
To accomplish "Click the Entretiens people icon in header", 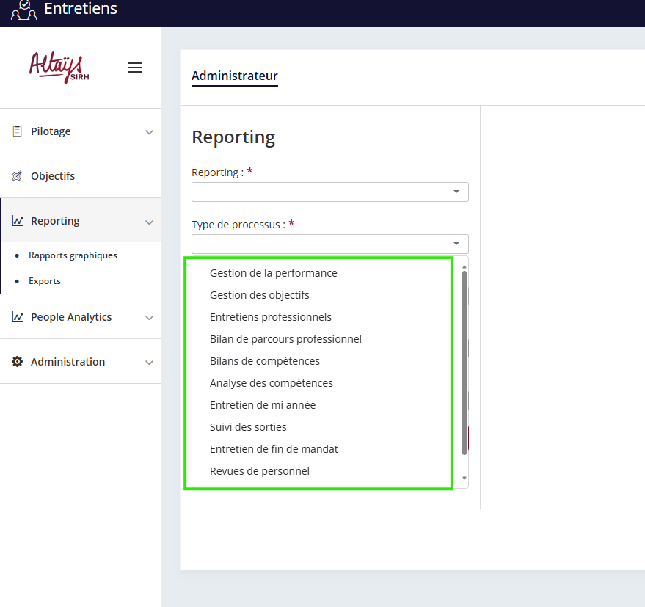I will coord(23,10).
